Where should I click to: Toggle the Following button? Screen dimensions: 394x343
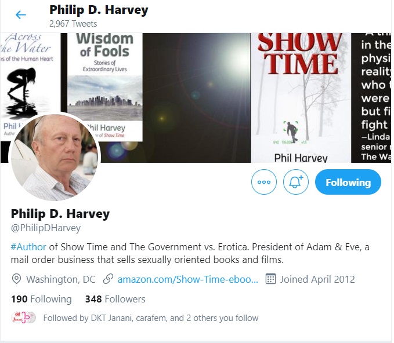click(x=348, y=182)
